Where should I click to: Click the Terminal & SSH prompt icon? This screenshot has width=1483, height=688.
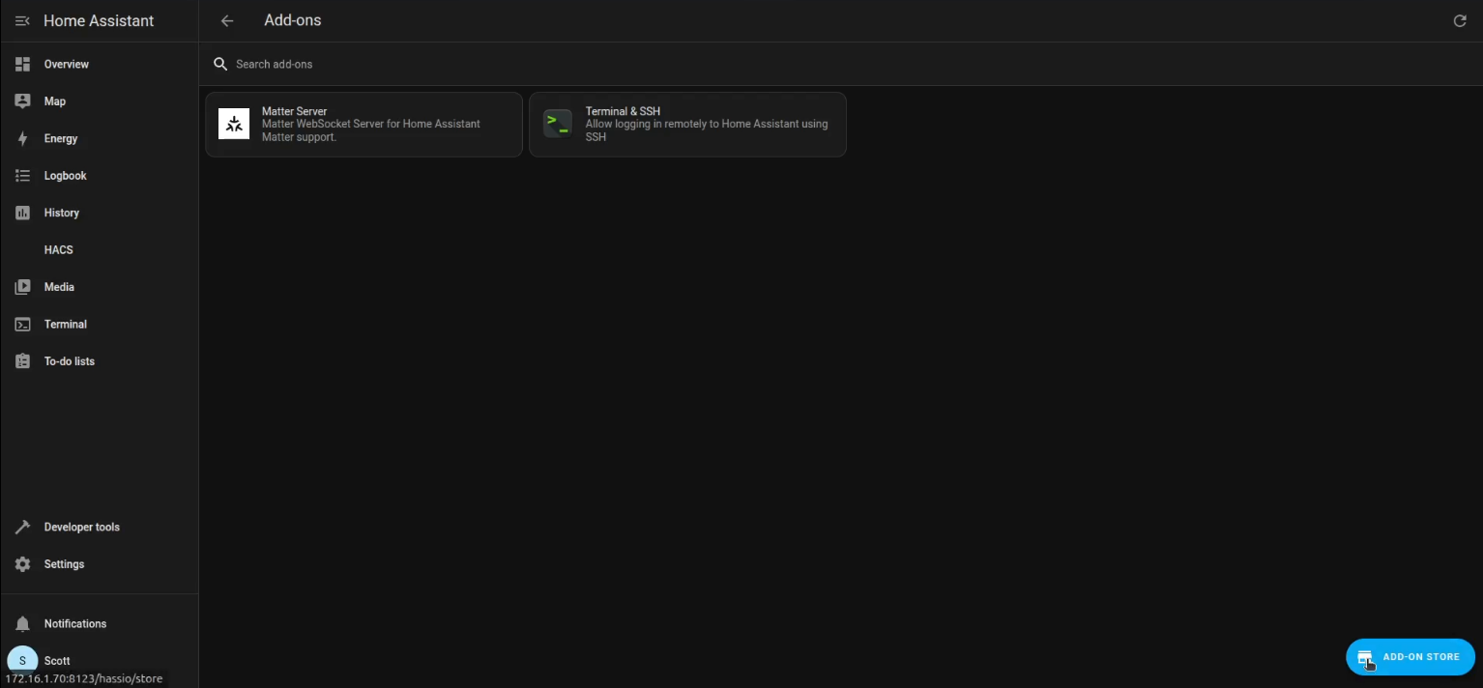[x=558, y=123]
